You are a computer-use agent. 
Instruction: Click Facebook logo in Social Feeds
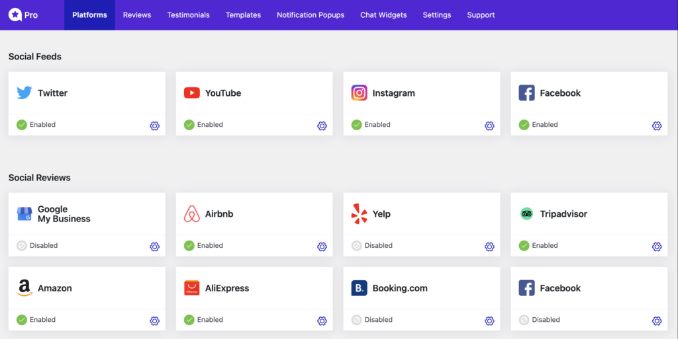coord(526,93)
